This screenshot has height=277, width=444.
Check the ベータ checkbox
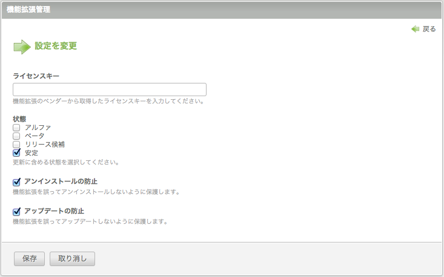(16, 136)
